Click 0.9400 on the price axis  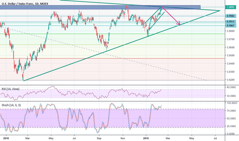click(231, 64)
